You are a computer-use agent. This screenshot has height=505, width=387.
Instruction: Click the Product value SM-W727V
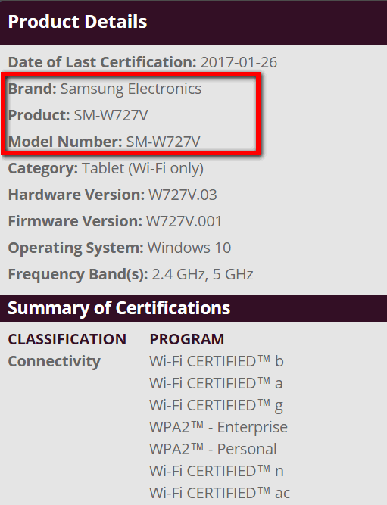[111, 115]
